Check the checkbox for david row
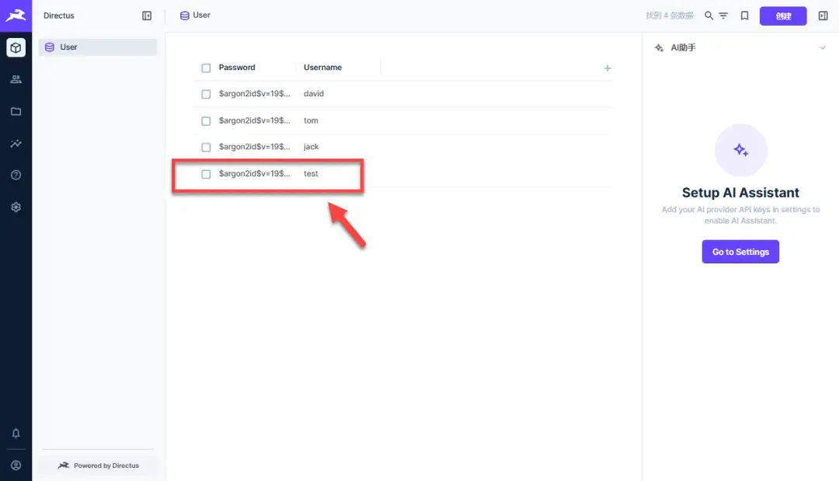 coord(206,94)
